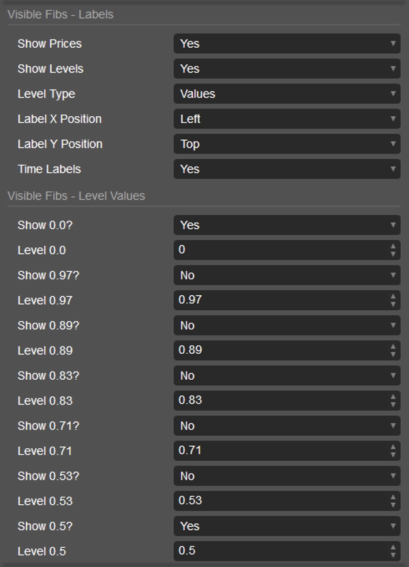
Task: Click the Level 0.5 stepper arrows
Action: pos(393,551)
